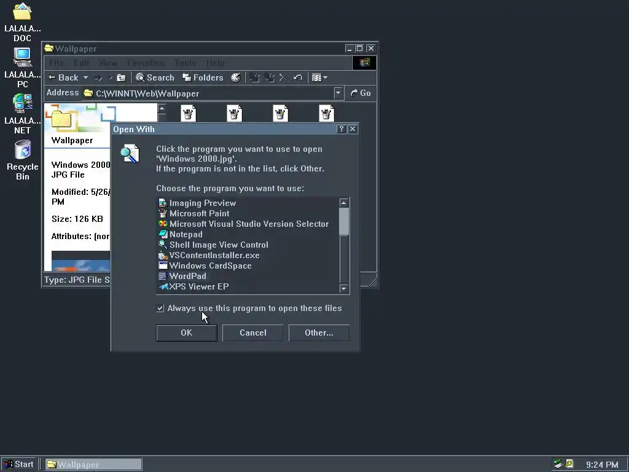This screenshot has width=629, height=472.
Task: Open the Help menu in Wallpaper window
Action: pyautogui.click(x=216, y=63)
